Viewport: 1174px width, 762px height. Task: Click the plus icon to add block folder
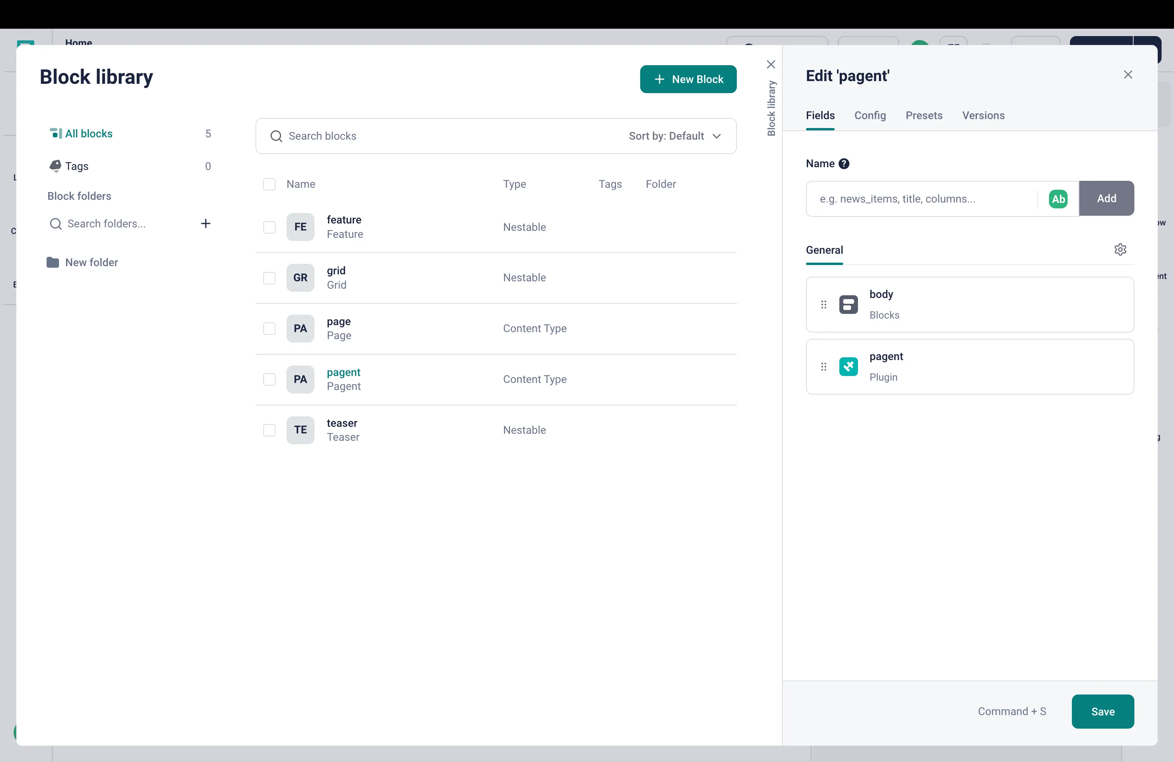coord(206,224)
